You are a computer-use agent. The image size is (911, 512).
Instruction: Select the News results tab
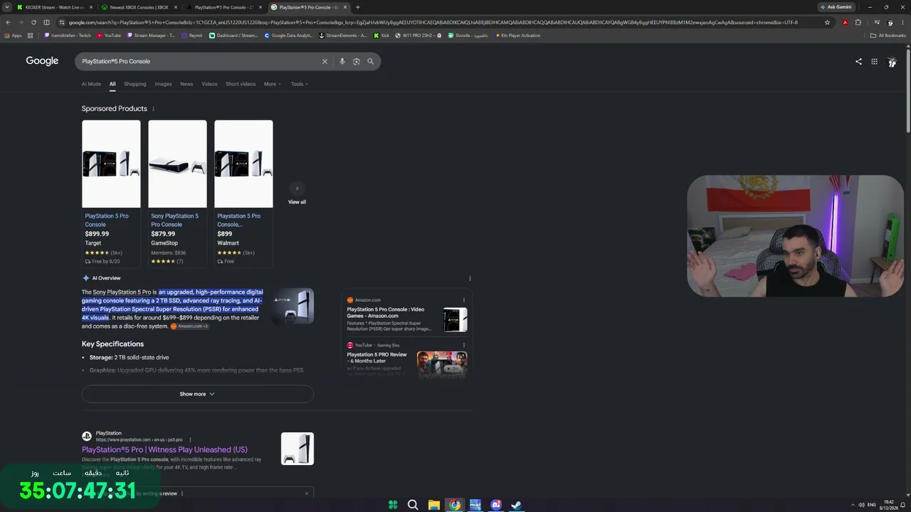coord(186,84)
